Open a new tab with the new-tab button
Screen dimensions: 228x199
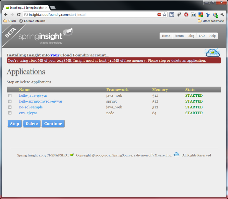pyautogui.click(x=53, y=8)
